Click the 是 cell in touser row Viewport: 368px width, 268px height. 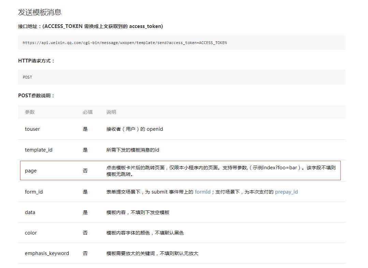(x=85, y=129)
